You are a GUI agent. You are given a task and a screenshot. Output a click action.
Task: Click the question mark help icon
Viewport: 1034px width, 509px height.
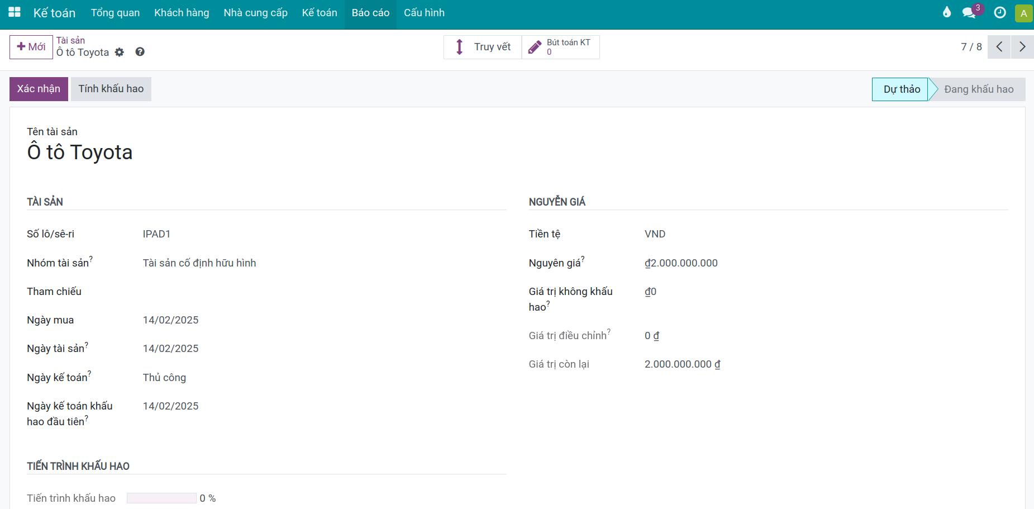[140, 52]
